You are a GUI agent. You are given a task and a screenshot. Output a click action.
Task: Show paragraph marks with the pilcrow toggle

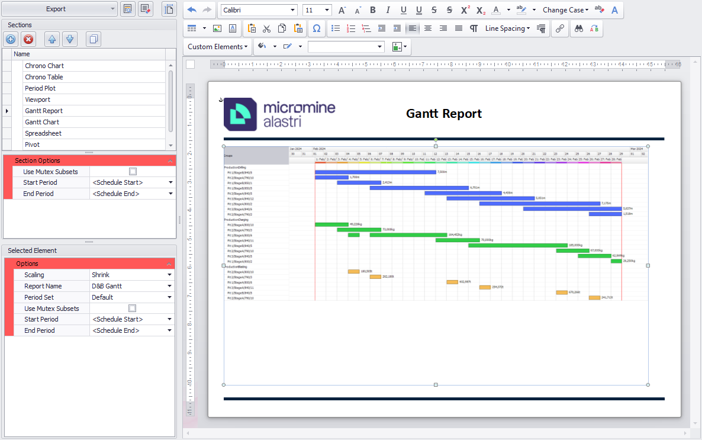coord(474,28)
